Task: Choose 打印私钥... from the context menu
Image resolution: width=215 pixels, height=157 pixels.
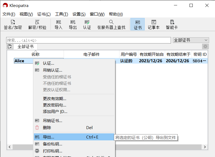Action: pos(74,151)
